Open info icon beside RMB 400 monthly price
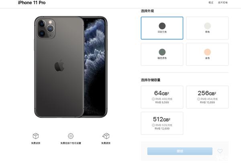Screen dimensions: 241x167 153,99
